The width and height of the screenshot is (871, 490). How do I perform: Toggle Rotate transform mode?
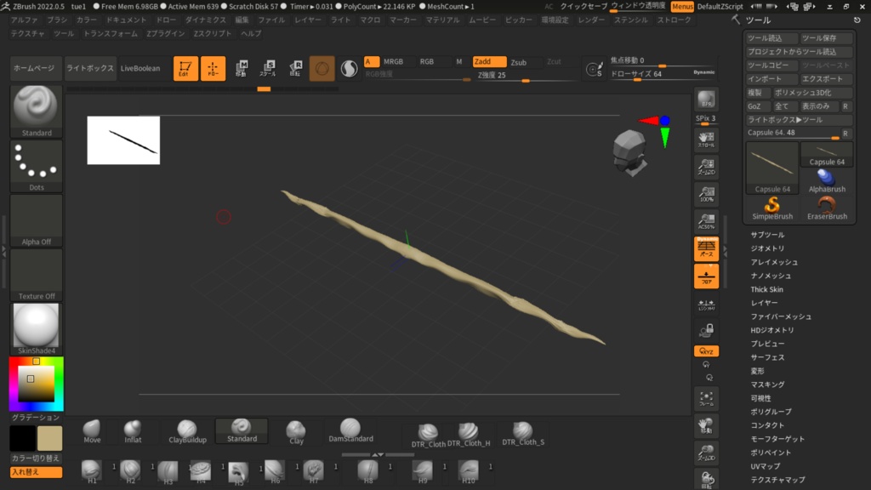pos(295,68)
